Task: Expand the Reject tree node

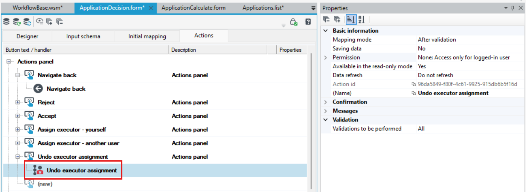Action: [x=17, y=102]
